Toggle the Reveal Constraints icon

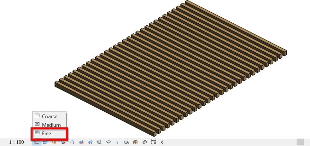click(154, 142)
